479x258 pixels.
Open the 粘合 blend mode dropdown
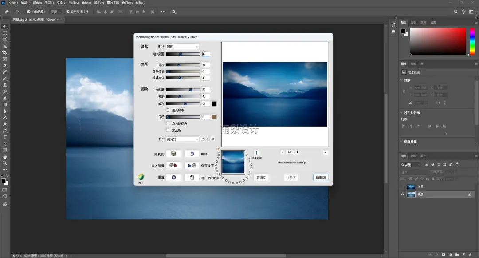[x=183, y=139]
